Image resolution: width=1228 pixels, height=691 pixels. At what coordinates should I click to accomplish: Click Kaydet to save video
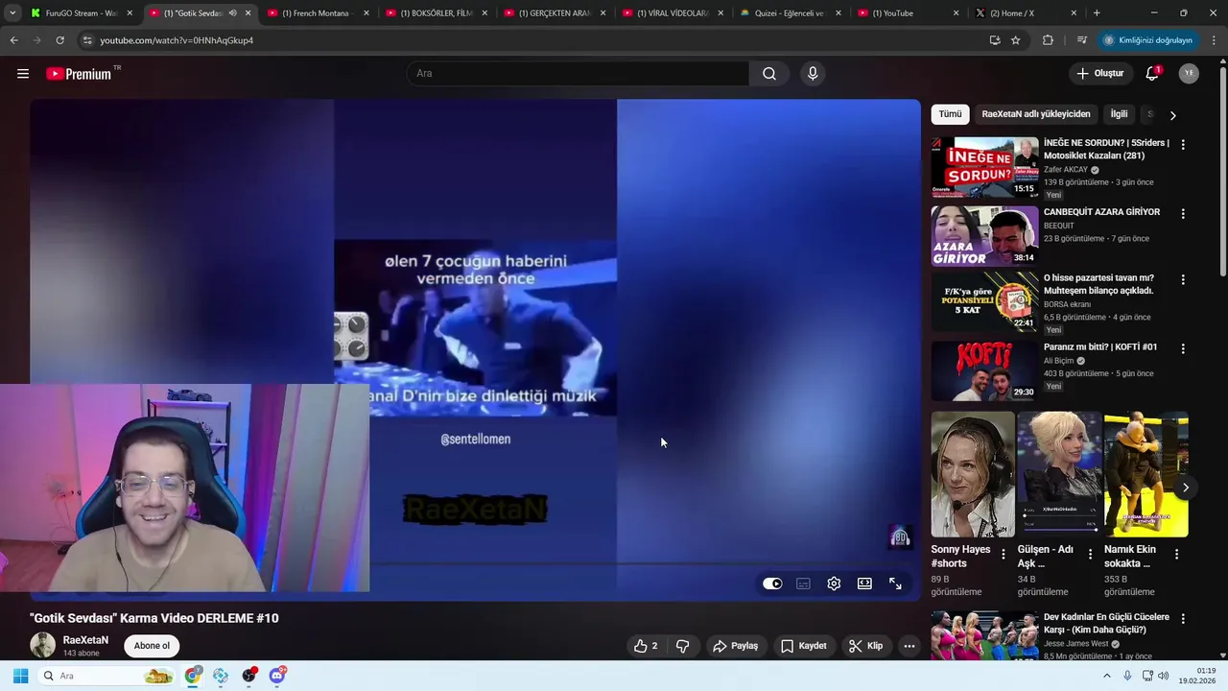pyautogui.click(x=803, y=646)
